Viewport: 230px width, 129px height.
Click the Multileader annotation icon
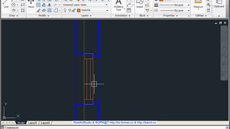(129, 5)
